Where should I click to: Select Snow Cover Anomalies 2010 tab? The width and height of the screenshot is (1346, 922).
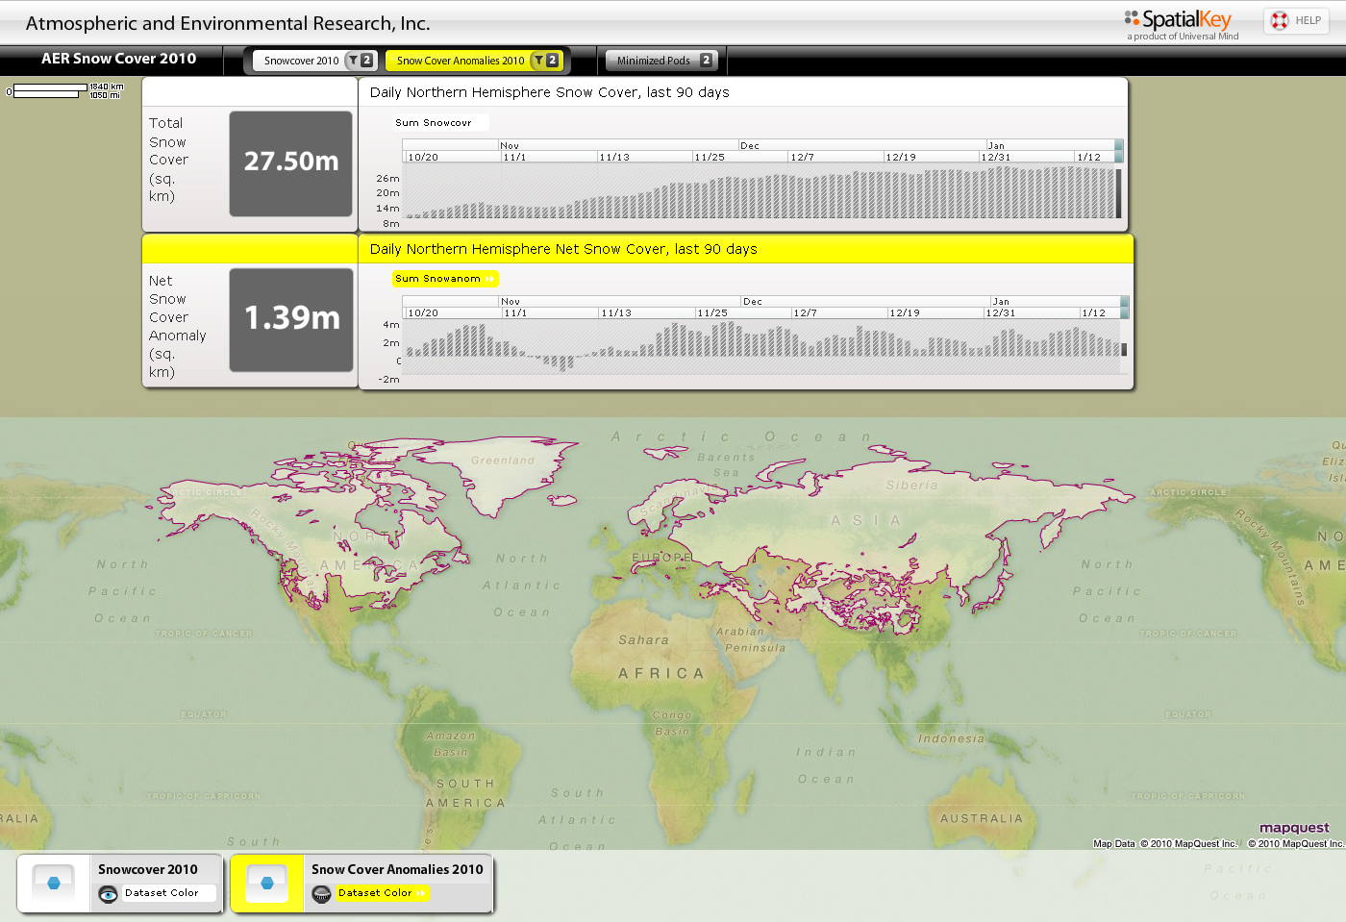[x=460, y=61]
